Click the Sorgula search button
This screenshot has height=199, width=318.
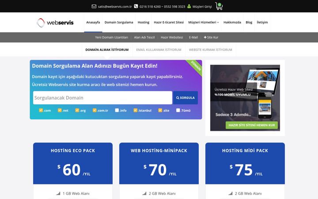pyautogui.click(x=185, y=98)
